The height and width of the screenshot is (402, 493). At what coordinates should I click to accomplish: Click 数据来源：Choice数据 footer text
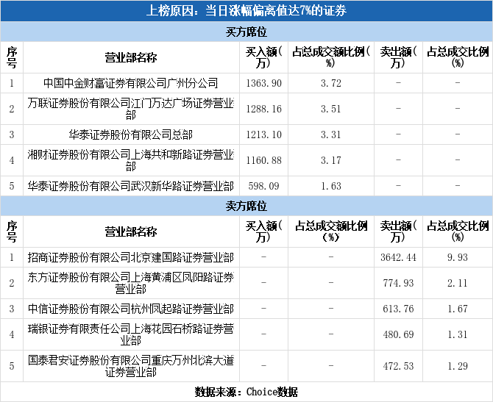click(246, 392)
